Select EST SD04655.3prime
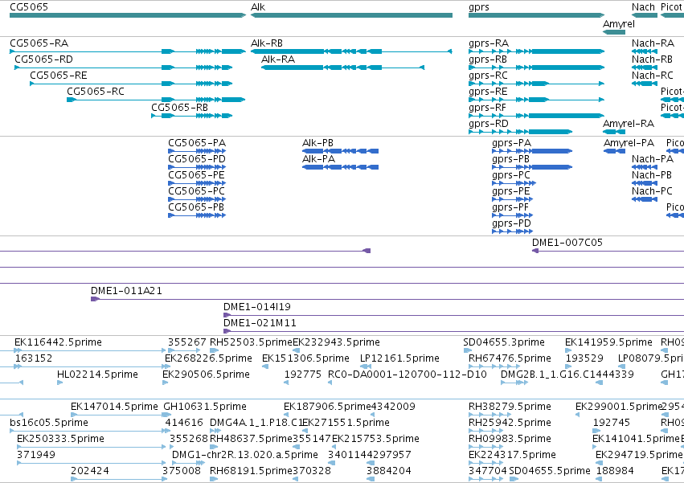Screen dimensions: 684x483 (504, 342)
